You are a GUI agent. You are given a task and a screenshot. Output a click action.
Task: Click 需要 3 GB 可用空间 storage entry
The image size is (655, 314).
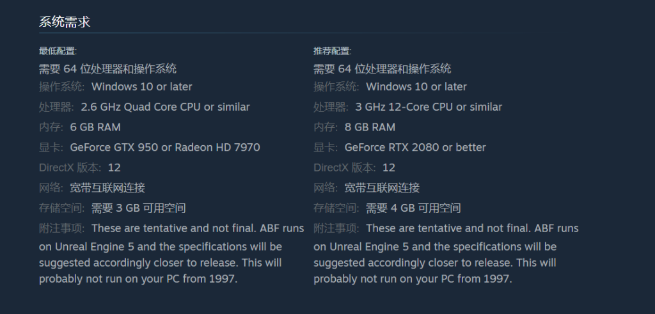click(139, 208)
